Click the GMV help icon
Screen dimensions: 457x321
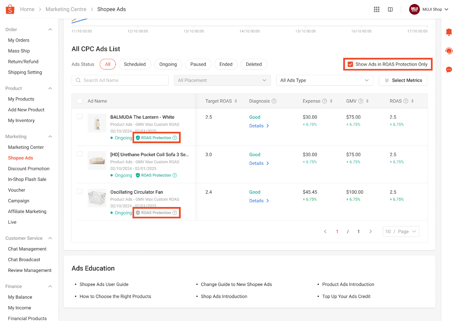361,101
